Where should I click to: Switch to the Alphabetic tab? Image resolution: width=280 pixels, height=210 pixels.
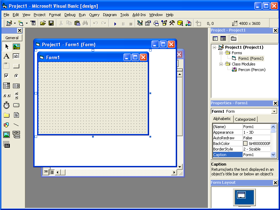[x=222, y=119]
